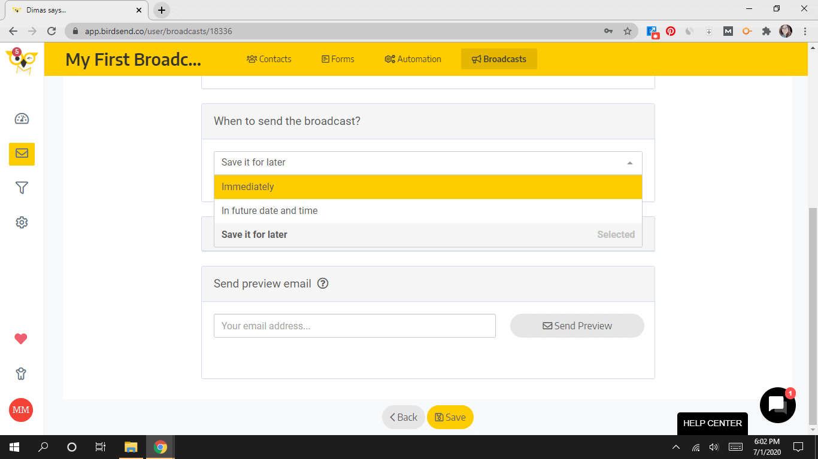Open the live chat bubble icon
The image size is (818, 459).
coord(777,405)
